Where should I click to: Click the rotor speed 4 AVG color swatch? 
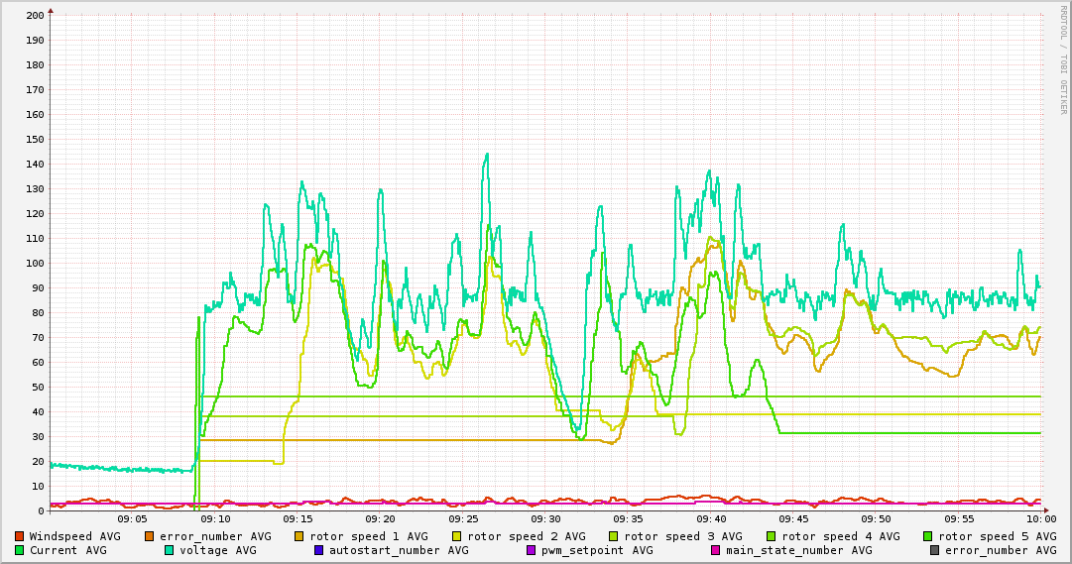click(772, 536)
